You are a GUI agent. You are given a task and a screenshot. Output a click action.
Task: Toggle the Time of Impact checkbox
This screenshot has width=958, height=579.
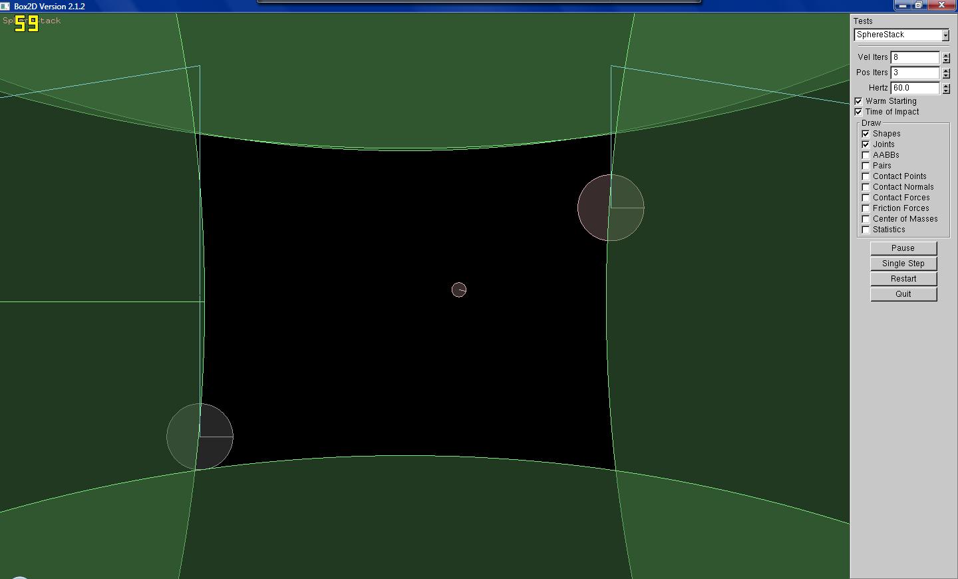(858, 112)
